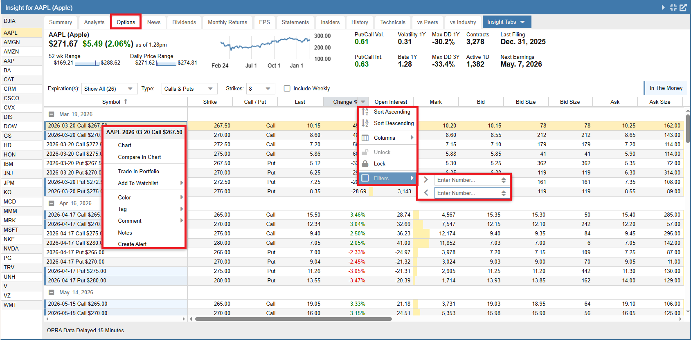
Task: Click the main horizontal scrollbar thumb
Action: (x=293, y=319)
